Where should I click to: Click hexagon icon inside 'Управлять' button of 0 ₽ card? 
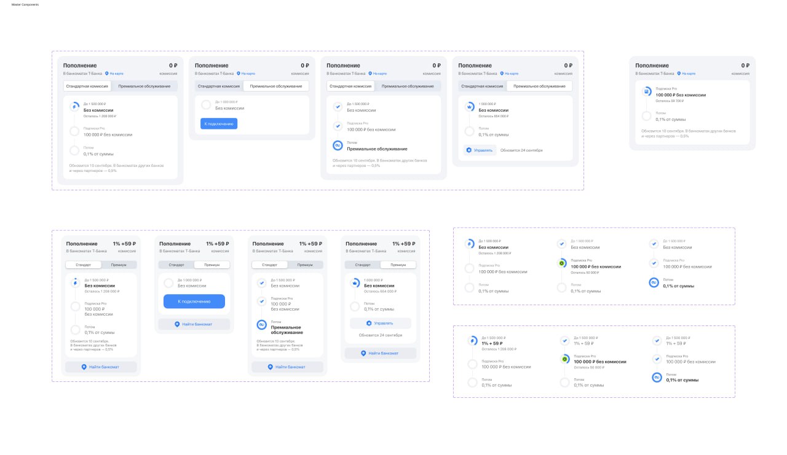pyautogui.click(x=469, y=150)
